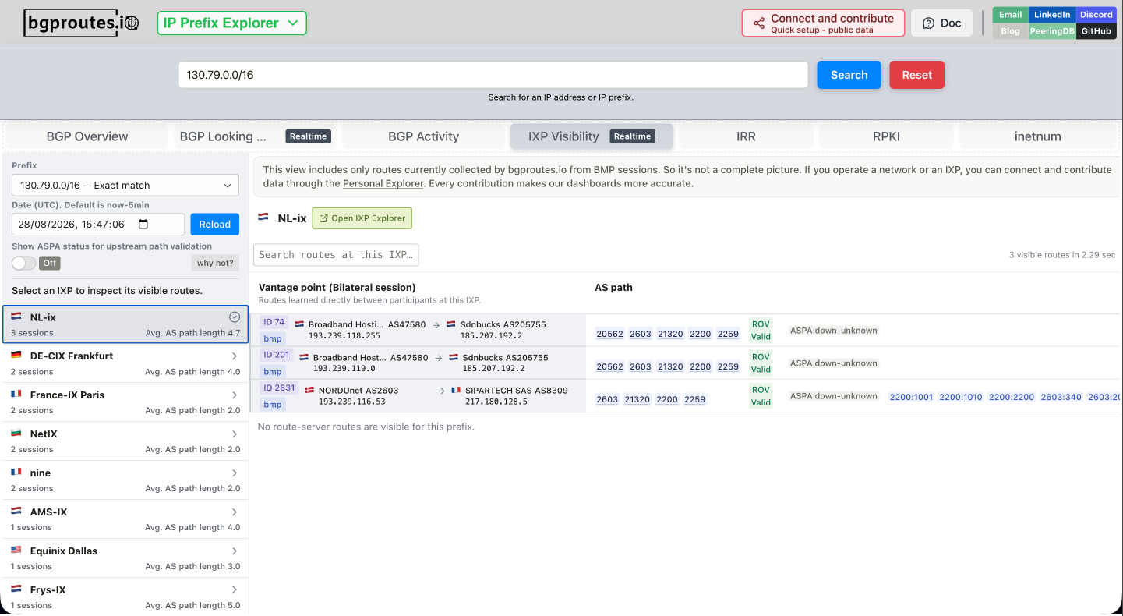Screen dimensions: 1123x616
Task: Click the ID 201 badge
Action: tap(276, 355)
